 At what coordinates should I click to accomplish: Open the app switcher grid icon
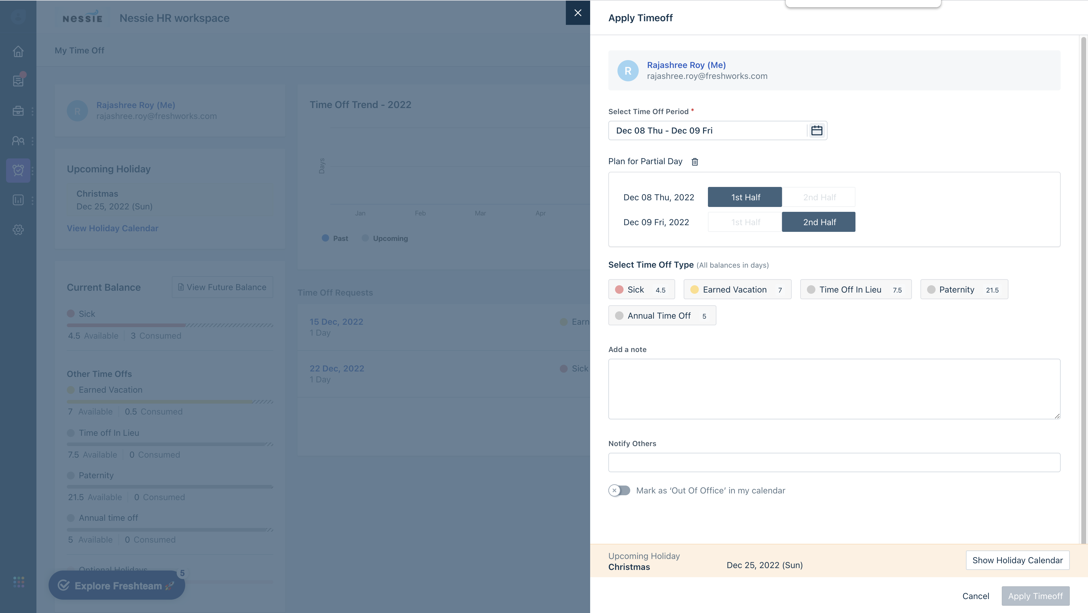coord(19,582)
